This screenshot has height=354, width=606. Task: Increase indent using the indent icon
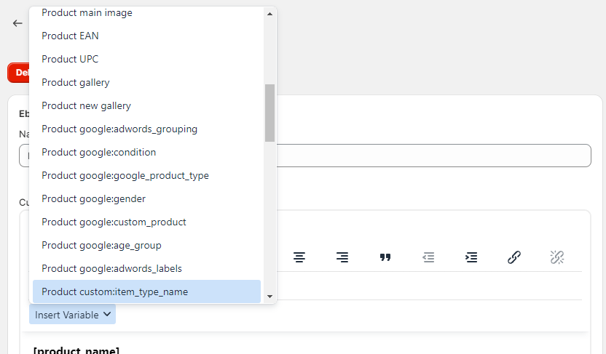(x=471, y=257)
